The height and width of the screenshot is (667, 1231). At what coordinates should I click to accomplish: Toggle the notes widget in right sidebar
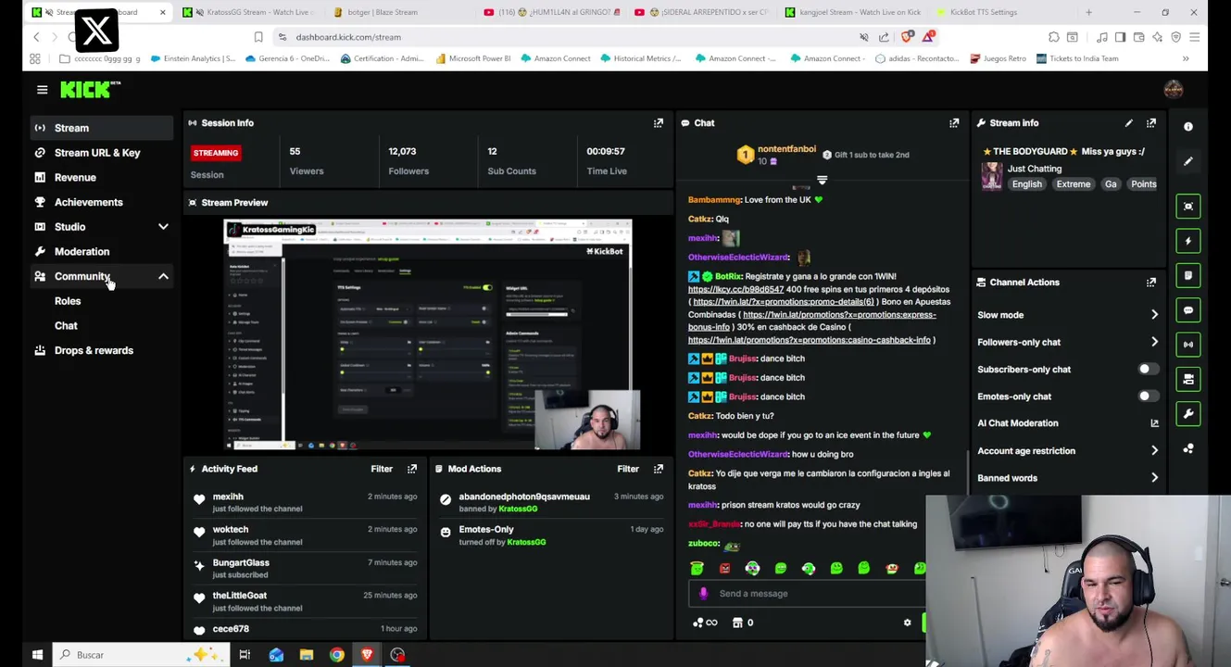tap(1188, 275)
